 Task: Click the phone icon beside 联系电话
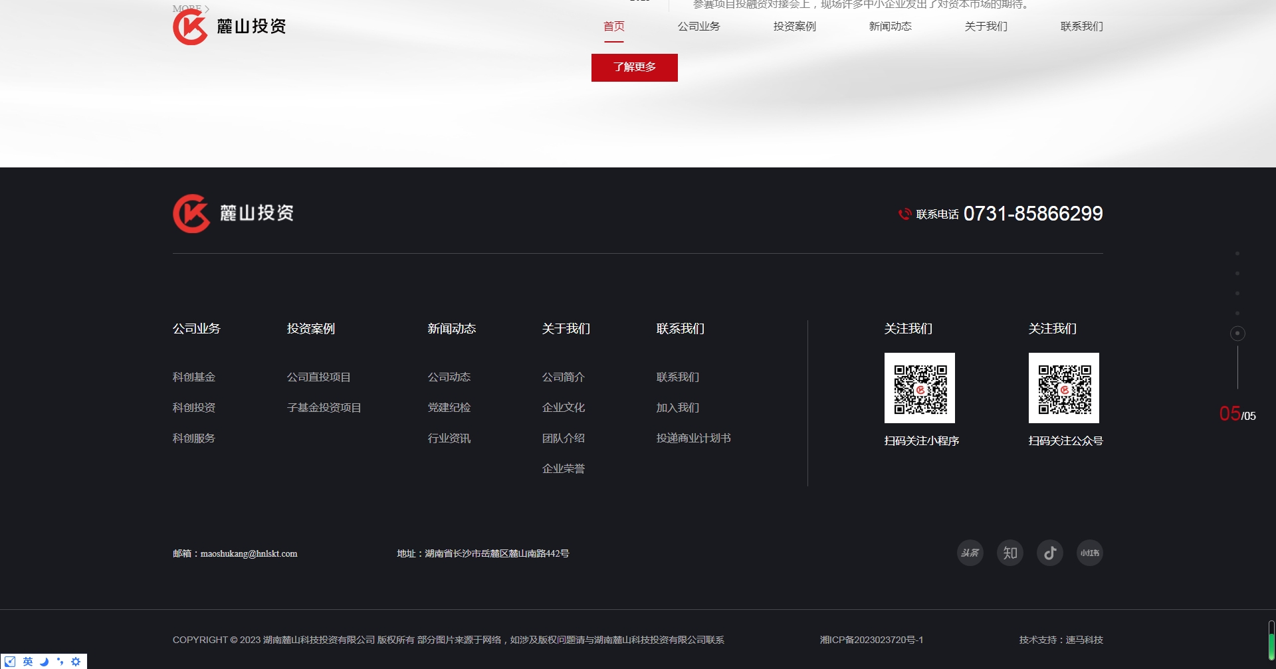pyautogui.click(x=904, y=214)
